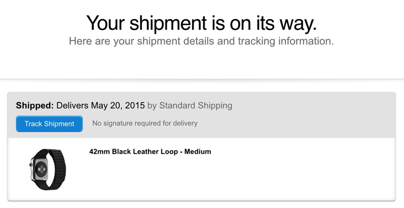Click the bold Shipped: status label

[x=35, y=106]
